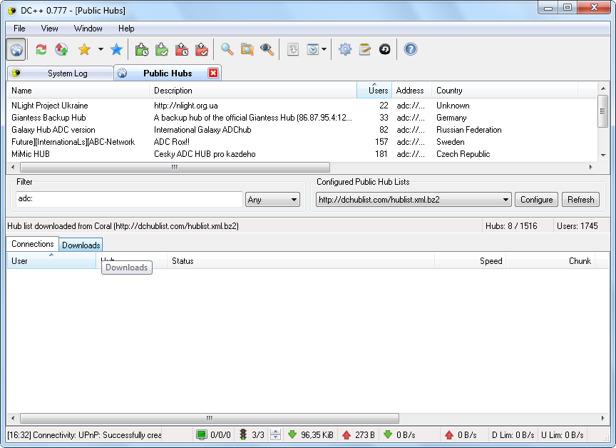Select the Public Hubs tab
616x448 pixels.
tap(168, 73)
